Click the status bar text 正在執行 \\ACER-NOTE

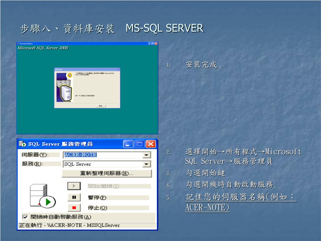point(69,225)
